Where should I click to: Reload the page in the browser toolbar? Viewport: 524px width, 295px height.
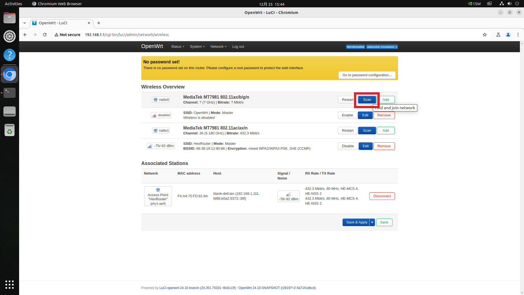45,35
